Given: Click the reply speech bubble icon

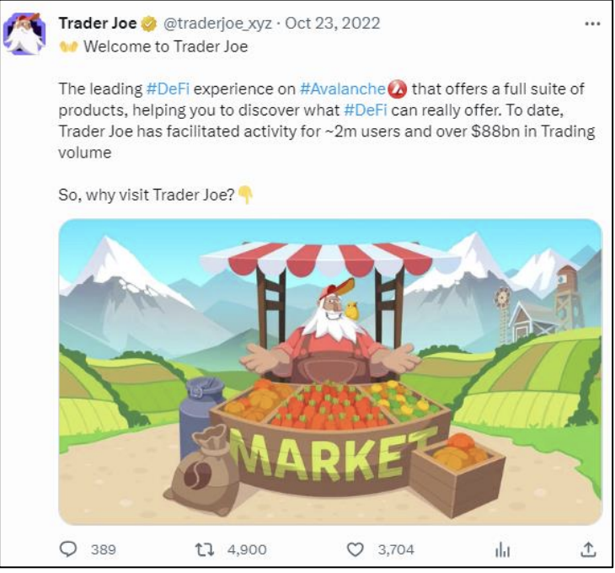Looking at the screenshot, I should click(68, 549).
